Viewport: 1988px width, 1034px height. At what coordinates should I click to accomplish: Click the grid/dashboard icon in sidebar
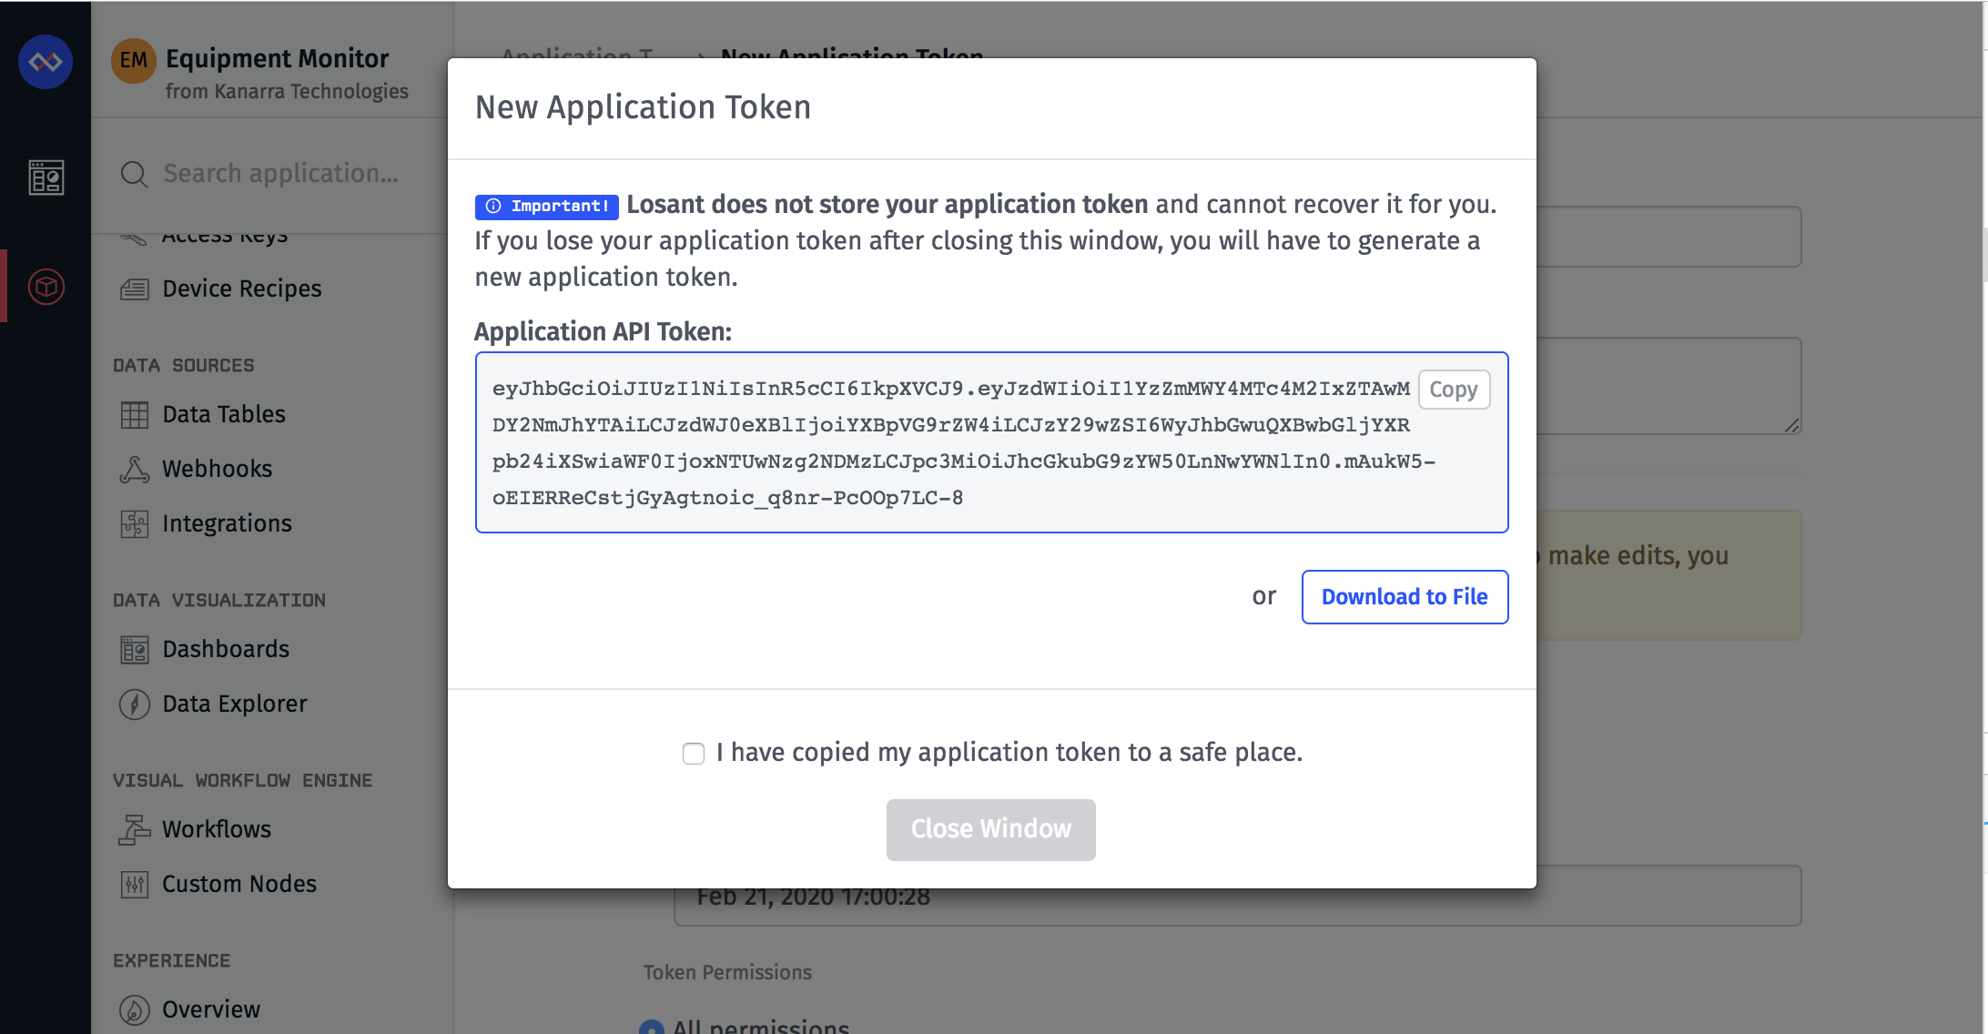tap(45, 177)
